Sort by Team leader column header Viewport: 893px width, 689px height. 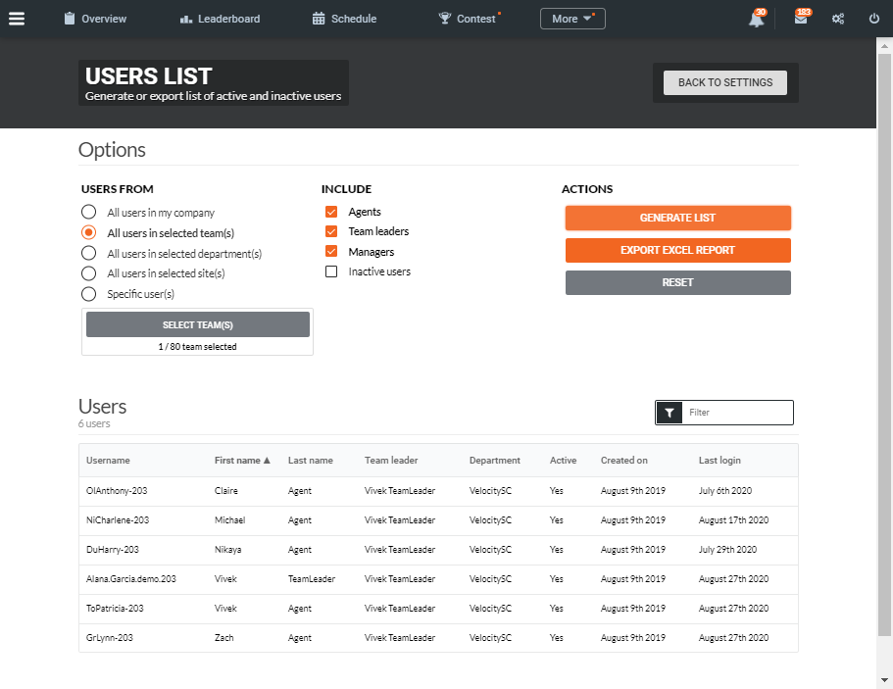coord(391,460)
